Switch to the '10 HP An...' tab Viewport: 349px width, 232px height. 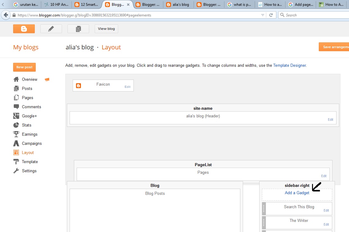point(56,5)
